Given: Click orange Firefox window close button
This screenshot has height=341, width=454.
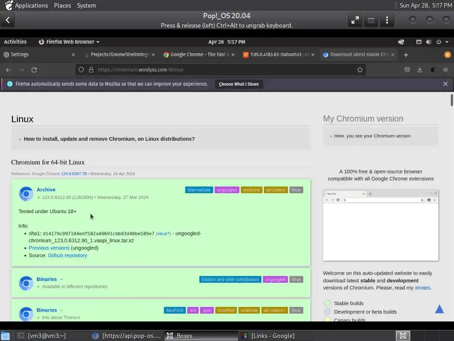Looking at the screenshot, I should pyautogui.click(x=447, y=55).
